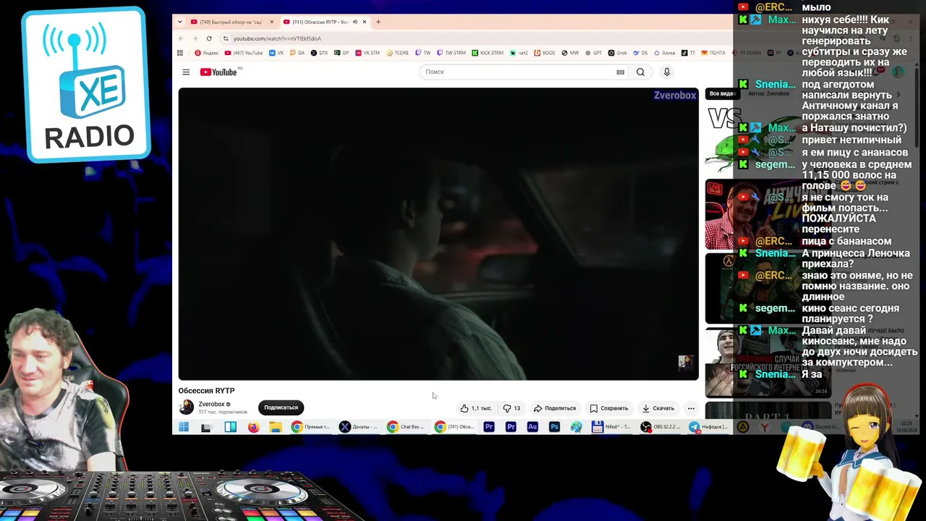Open Adobe Photoshop from the taskbar
This screenshot has height=521, width=926.
(x=554, y=427)
